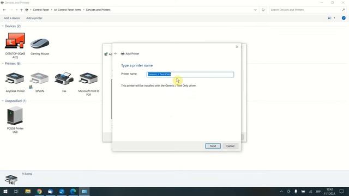Close the Add Printer dialog
Image resolution: width=349 pixels, height=196 pixels.
tap(237, 47)
